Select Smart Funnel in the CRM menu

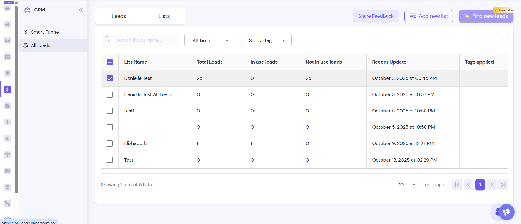45,32
